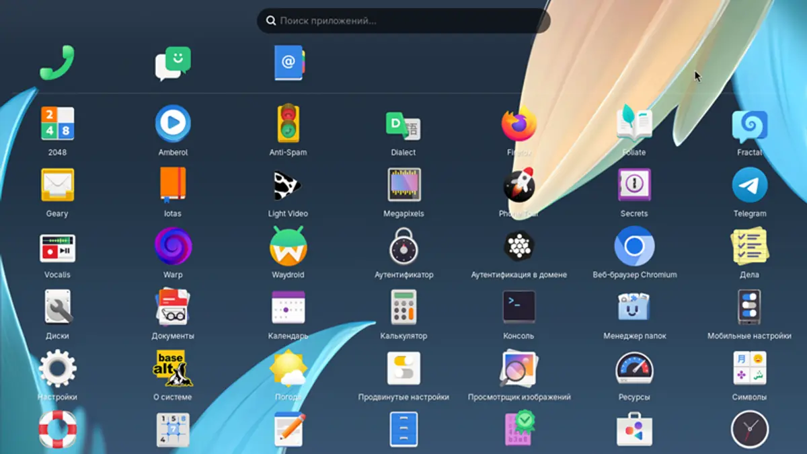This screenshot has width=807, height=454.
Task: Open the Anti-Spam traffic light app
Action: (289, 124)
